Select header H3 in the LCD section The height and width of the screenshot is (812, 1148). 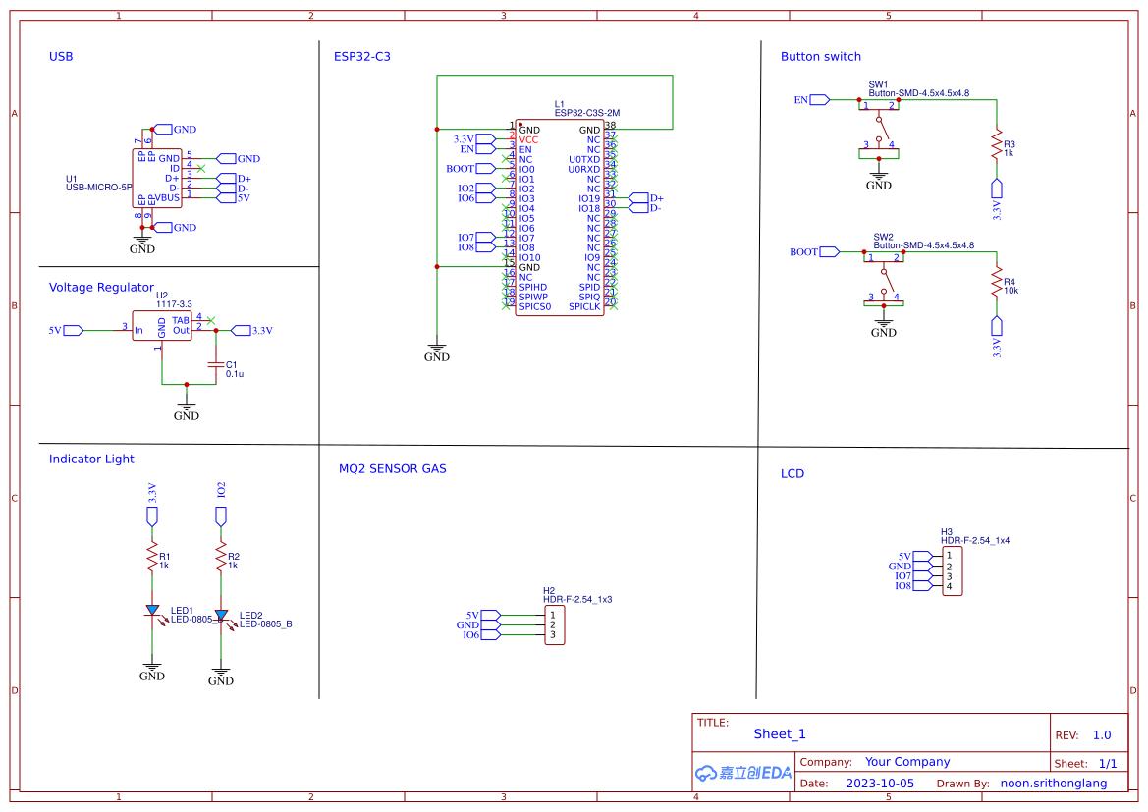click(x=953, y=569)
